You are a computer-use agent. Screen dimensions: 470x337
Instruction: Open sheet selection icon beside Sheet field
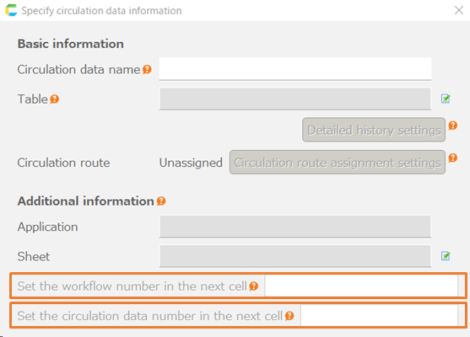[446, 256]
